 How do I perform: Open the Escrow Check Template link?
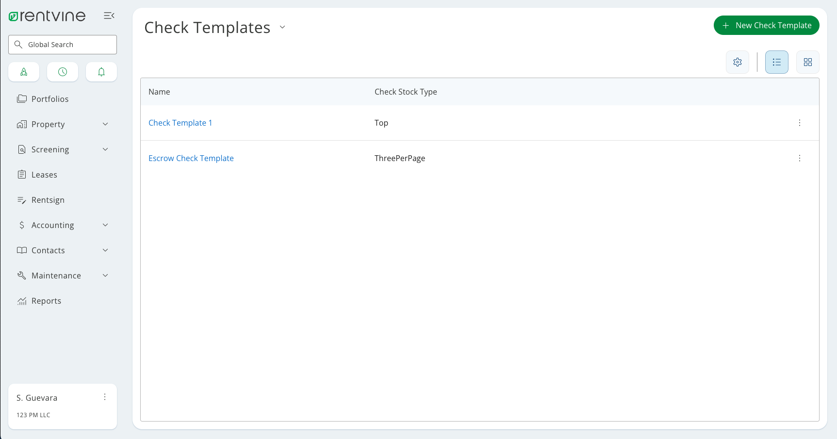191,158
